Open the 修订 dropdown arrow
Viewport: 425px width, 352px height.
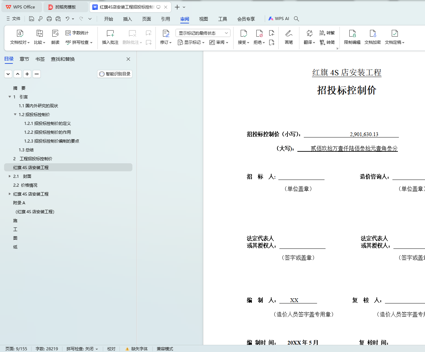click(170, 42)
